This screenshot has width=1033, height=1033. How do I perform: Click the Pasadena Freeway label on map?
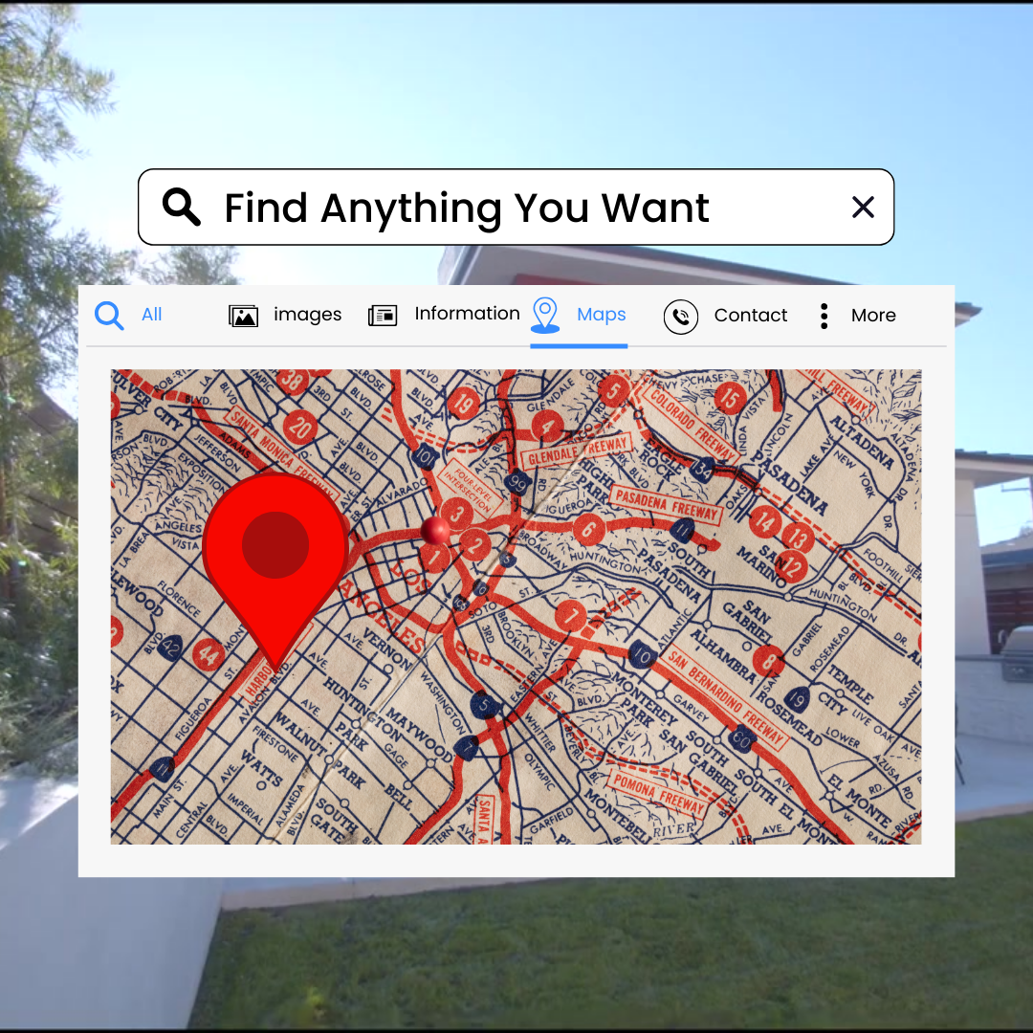666,506
